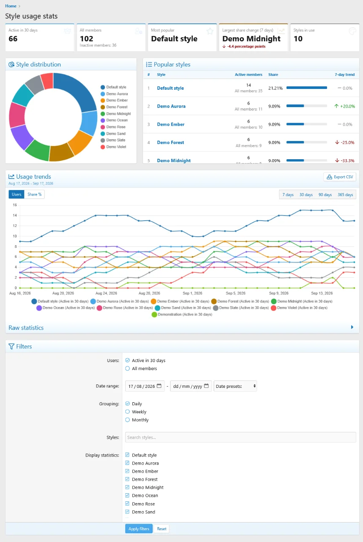Reset the filters
This screenshot has height=542, width=363.
[162, 529]
